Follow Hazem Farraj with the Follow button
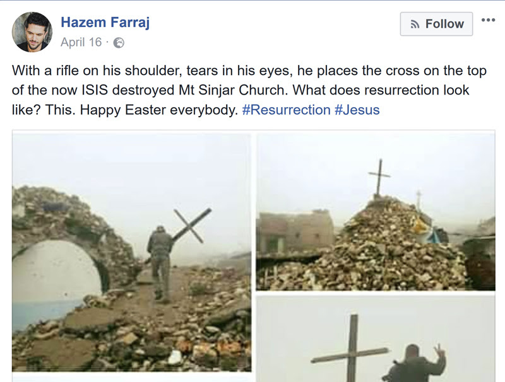505x382 pixels. click(x=436, y=24)
